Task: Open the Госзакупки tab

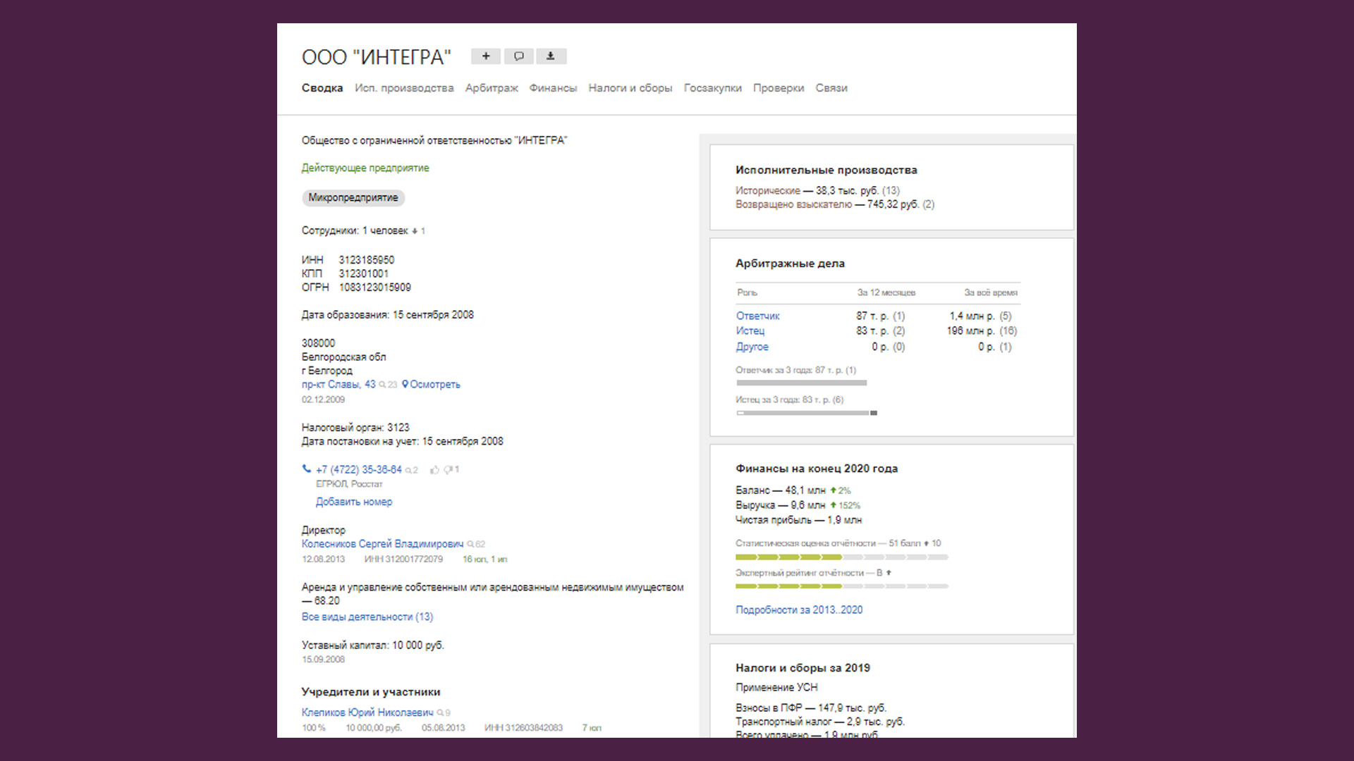Action: coord(712,88)
